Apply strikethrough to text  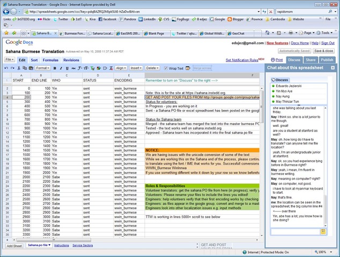[73, 68]
